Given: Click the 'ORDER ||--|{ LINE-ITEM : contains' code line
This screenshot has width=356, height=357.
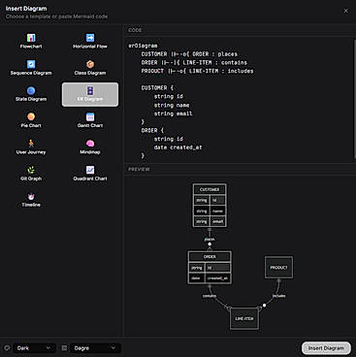Looking at the screenshot, I should click(194, 62).
